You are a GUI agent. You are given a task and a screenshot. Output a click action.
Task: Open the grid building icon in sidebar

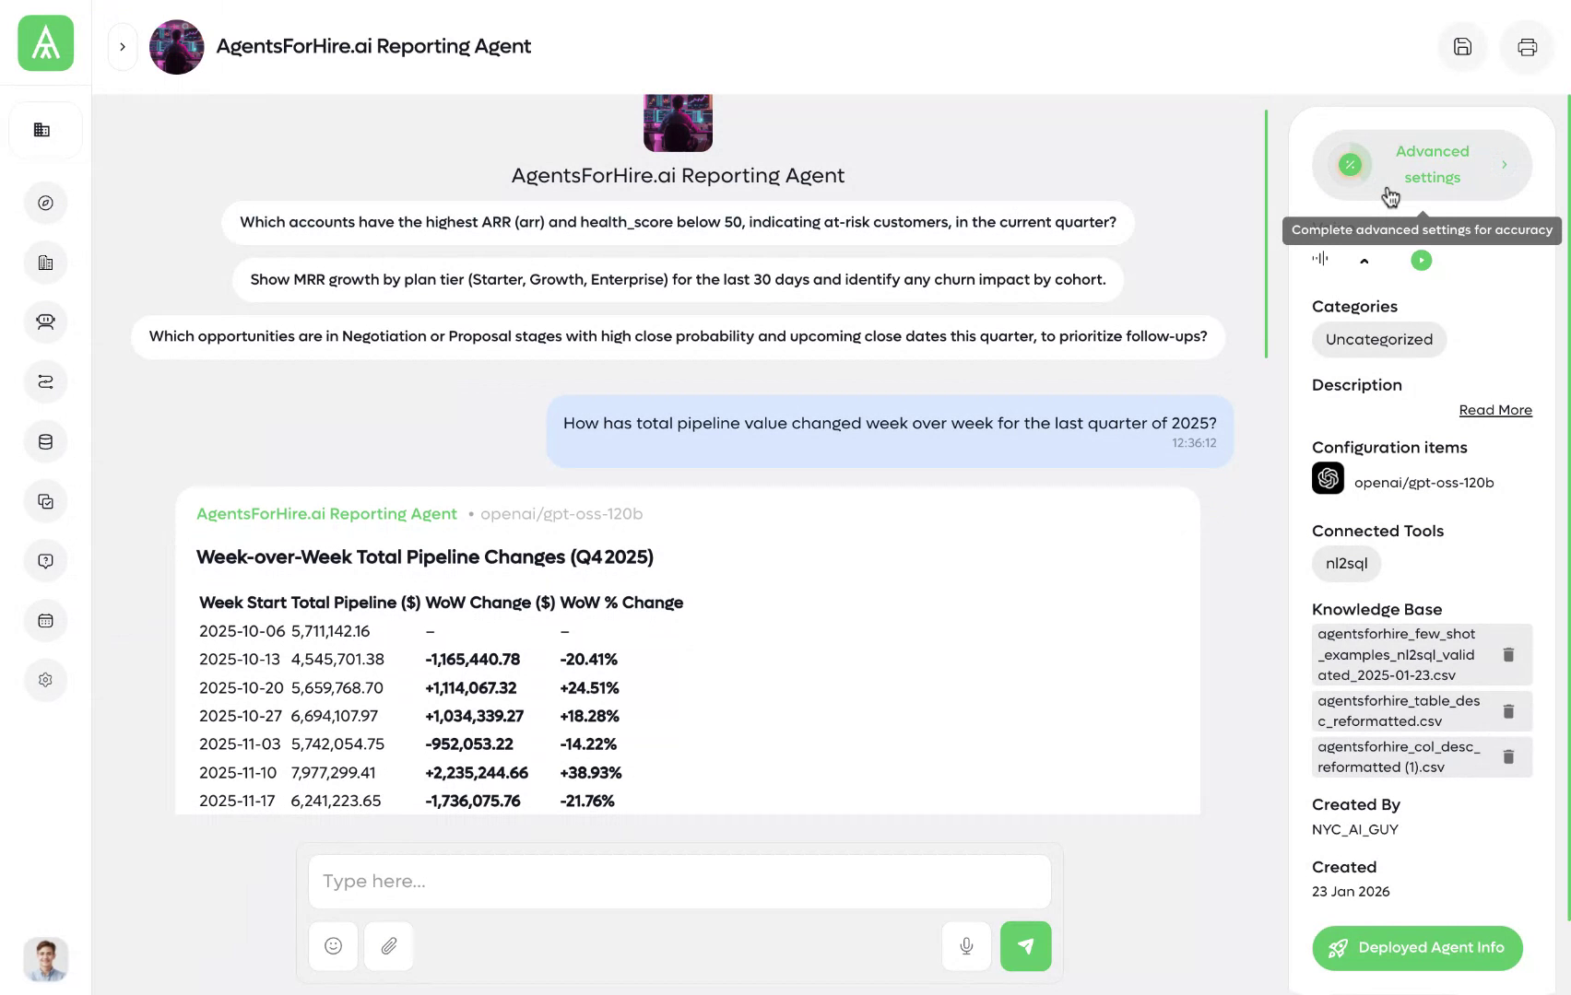point(42,130)
